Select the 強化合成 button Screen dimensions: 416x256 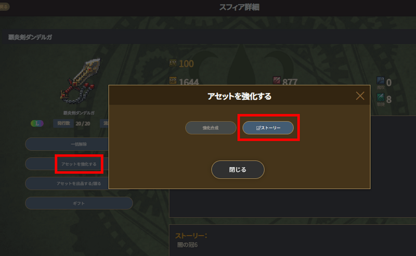tap(211, 128)
